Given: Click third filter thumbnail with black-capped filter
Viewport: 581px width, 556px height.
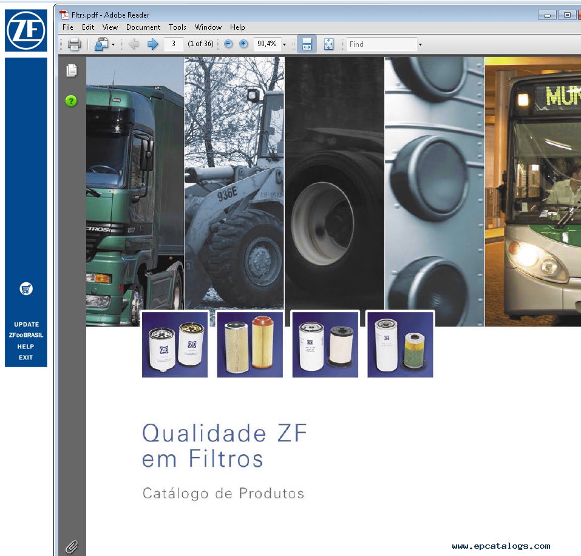Looking at the screenshot, I should click(325, 344).
